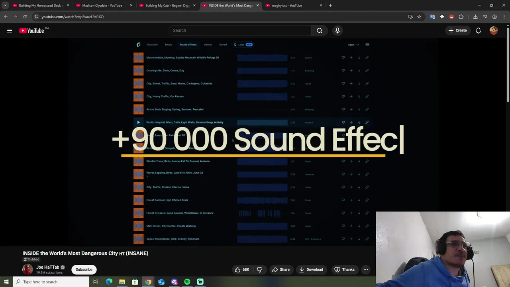Screen dimensions: 510x287
Task: Open the Google Translate extension
Action: [432, 17]
